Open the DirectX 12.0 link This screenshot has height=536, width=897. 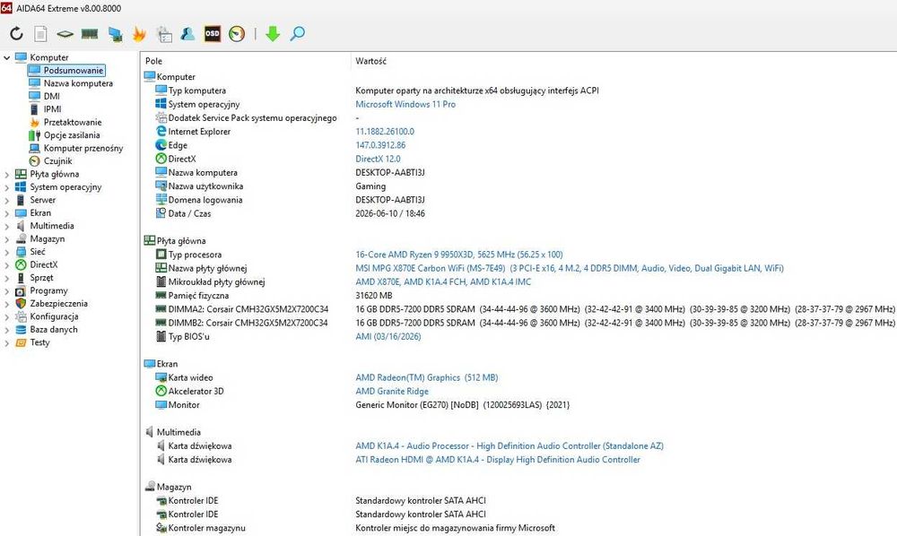[378, 159]
